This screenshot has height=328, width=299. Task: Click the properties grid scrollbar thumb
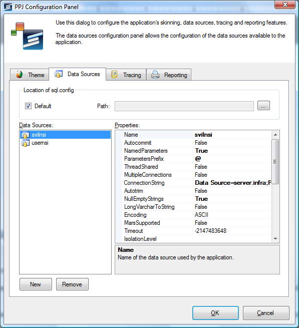pos(275,162)
